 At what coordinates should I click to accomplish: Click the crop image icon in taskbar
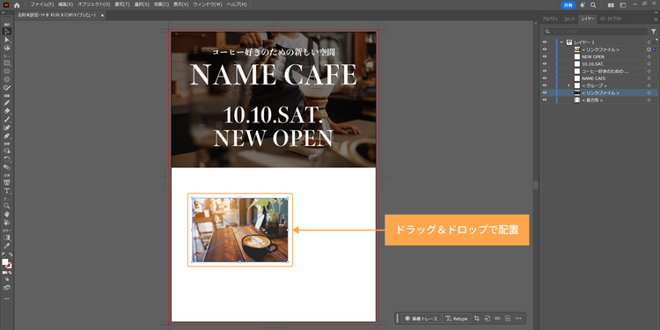pyautogui.click(x=477, y=319)
